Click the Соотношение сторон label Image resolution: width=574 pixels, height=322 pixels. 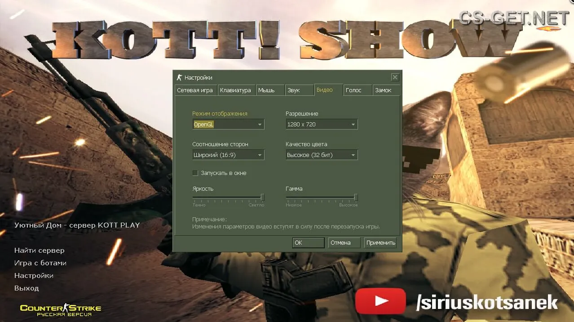(x=220, y=144)
